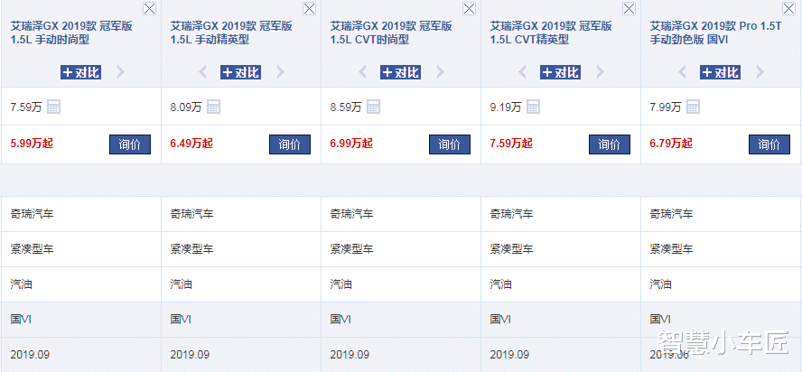Add 1.5L 手动精英型 to comparison via +对比

click(241, 72)
